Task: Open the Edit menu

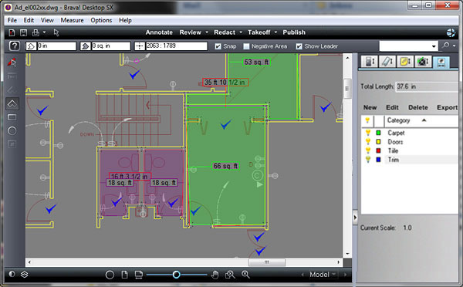Action: 29,20
